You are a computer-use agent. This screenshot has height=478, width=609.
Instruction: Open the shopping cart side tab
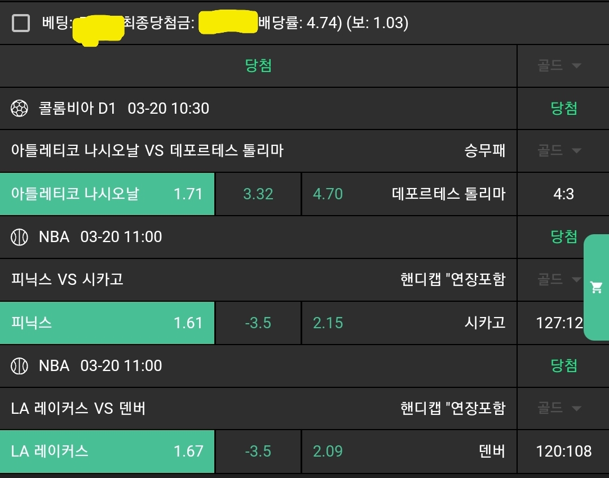pyautogui.click(x=596, y=288)
